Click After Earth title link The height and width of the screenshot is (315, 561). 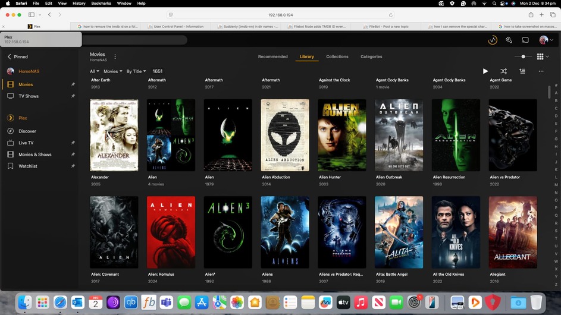[101, 80]
